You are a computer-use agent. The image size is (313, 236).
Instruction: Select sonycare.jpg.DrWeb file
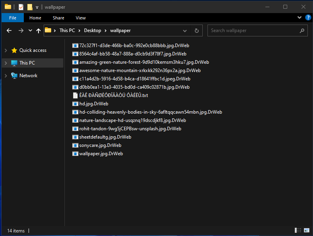point(97,145)
